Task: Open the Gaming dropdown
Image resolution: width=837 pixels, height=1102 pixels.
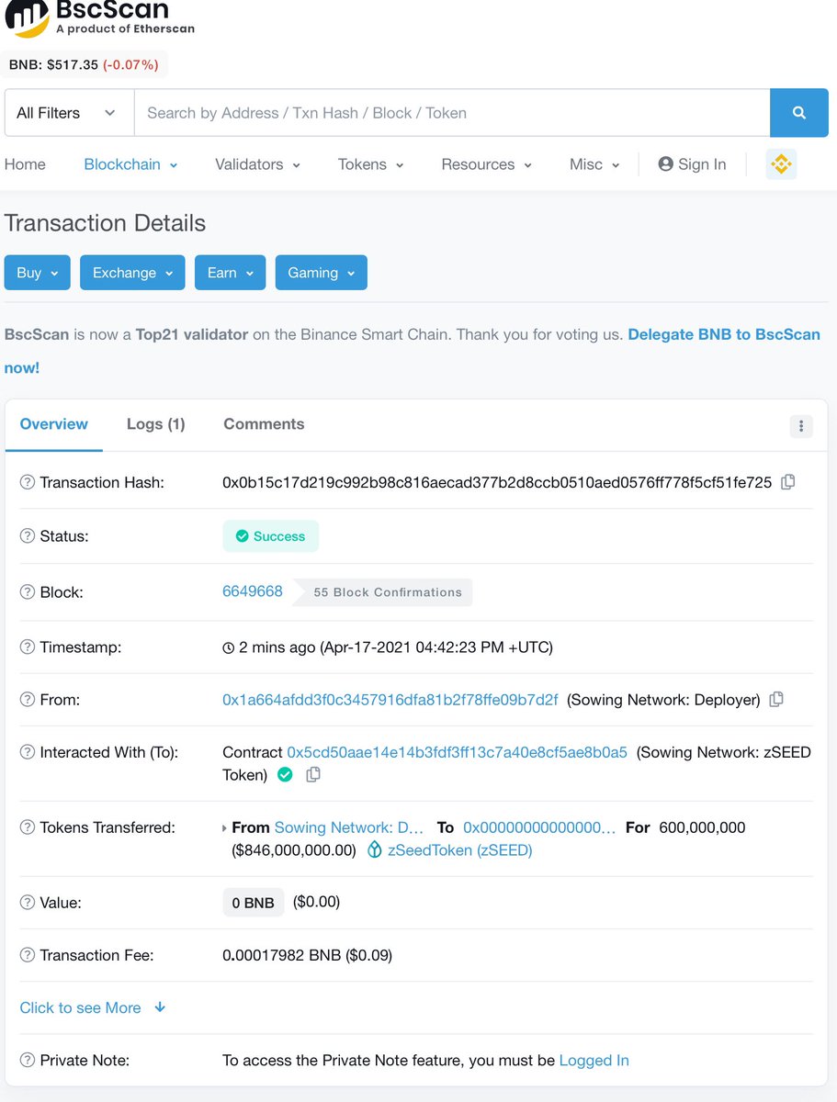Action: pos(322,273)
